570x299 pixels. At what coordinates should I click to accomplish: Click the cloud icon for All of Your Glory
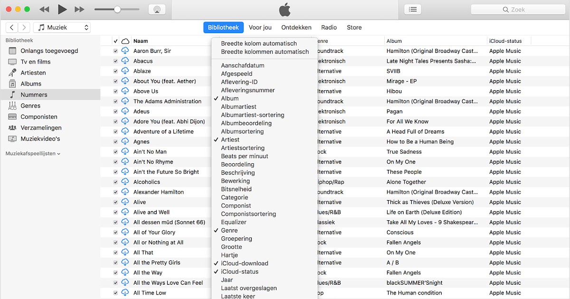(x=125, y=233)
